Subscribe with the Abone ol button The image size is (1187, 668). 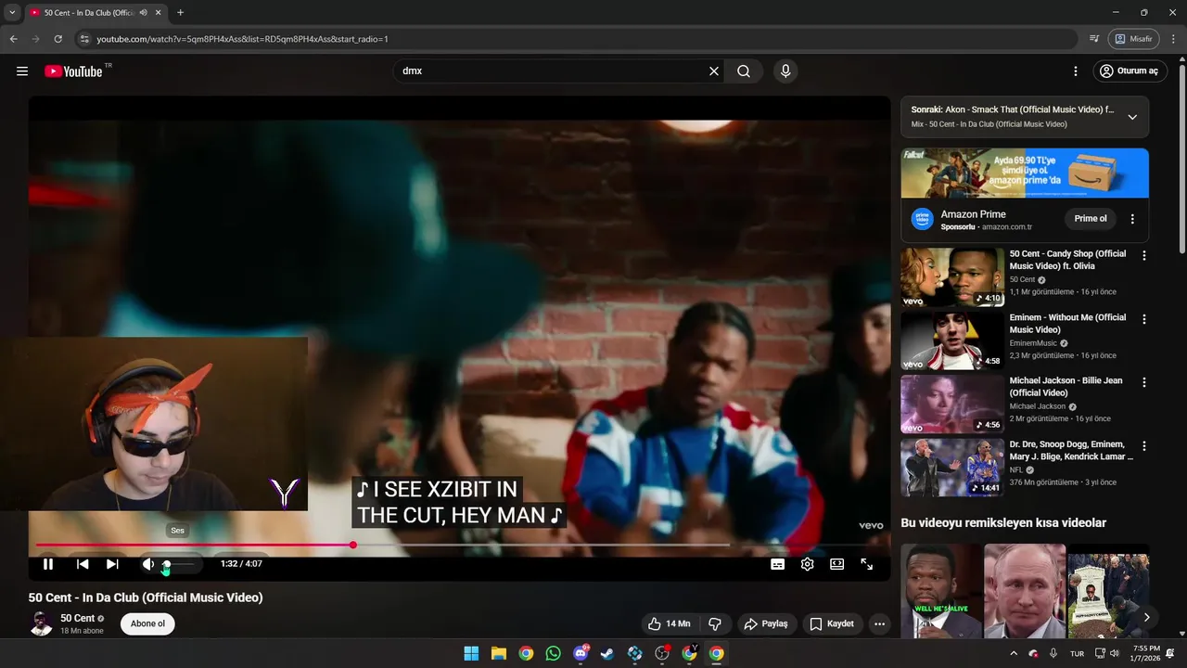click(x=147, y=623)
